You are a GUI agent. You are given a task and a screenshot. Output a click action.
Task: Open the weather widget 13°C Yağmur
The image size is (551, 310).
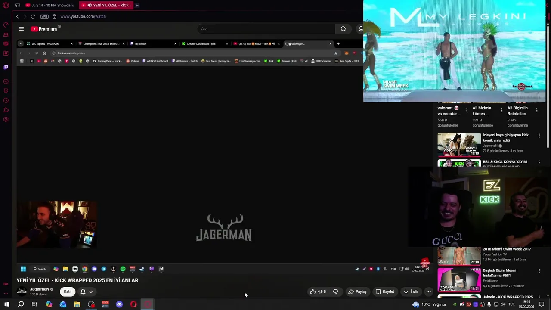click(x=429, y=304)
